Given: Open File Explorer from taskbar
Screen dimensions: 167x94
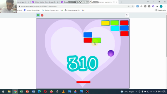Looking at the screenshot, I should [9, 92].
